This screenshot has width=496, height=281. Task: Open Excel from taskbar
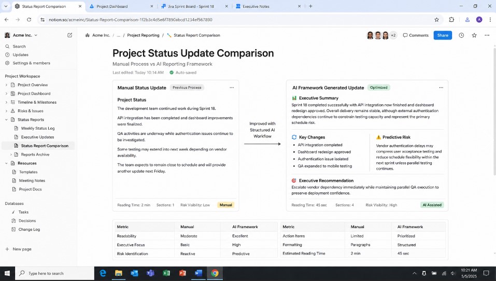(166, 273)
